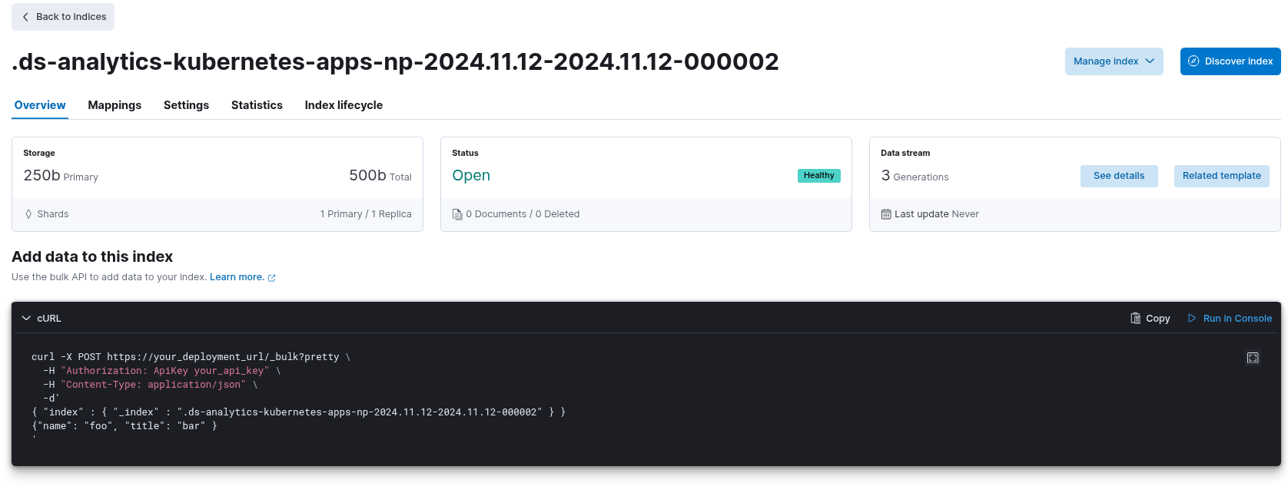1288x496 pixels.
Task: Click the compass icon on Discover index
Action: click(x=1193, y=61)
